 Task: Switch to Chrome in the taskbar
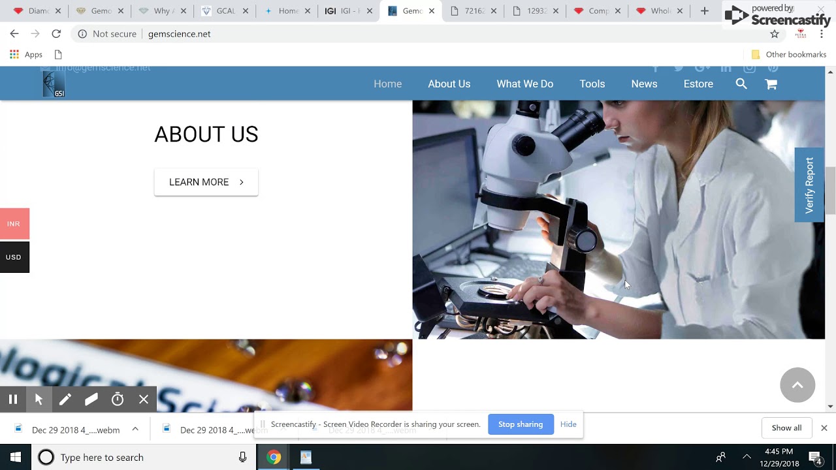[x=274, y=458]
